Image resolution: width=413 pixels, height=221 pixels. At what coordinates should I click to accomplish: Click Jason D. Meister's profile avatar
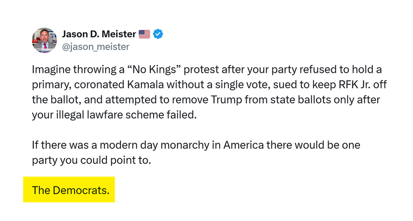click(44, 40)
